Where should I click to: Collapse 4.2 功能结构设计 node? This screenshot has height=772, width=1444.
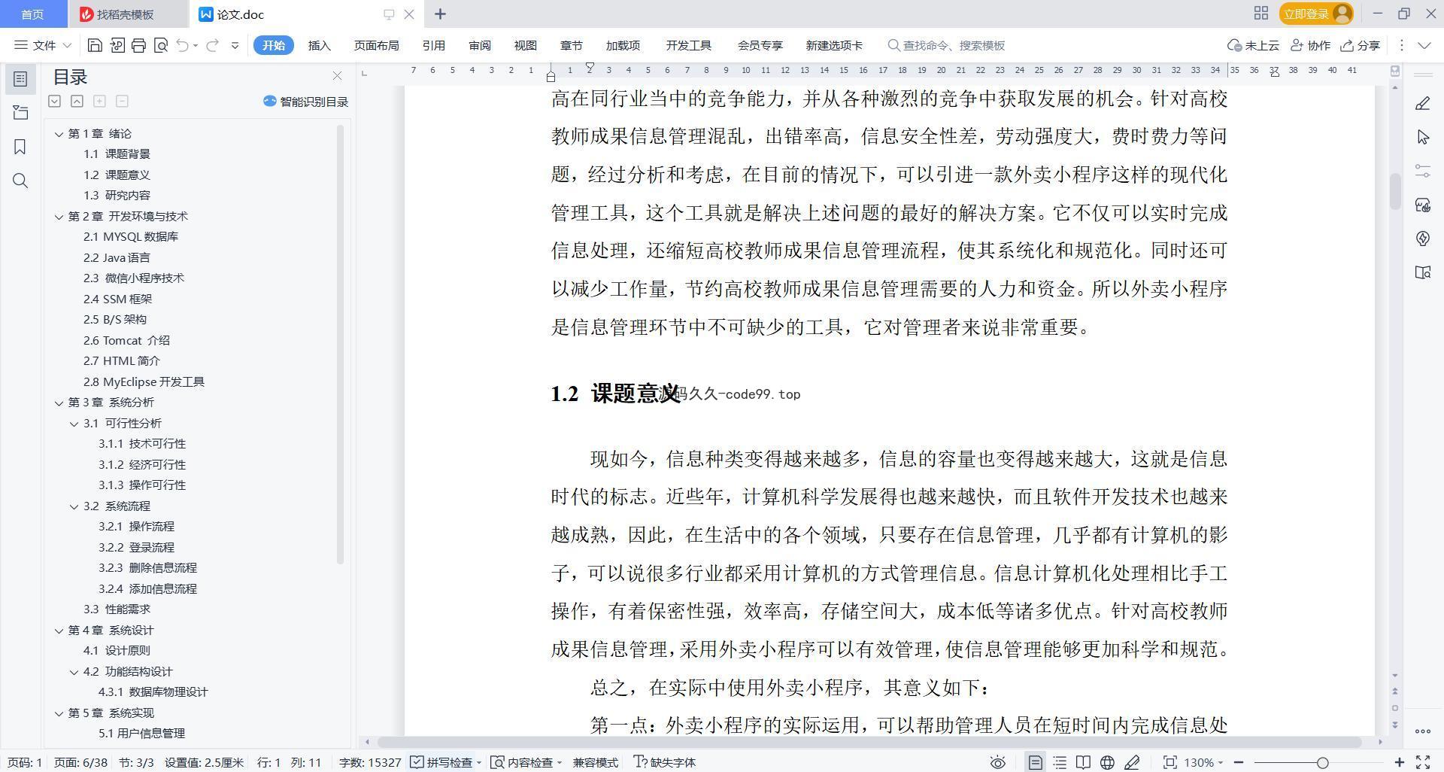click(74, 672)
